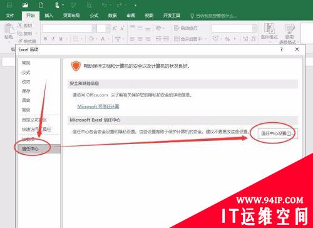Expand the font size dropdown
The width and height of the screenshot is (313, 228).
pos(108,28)
